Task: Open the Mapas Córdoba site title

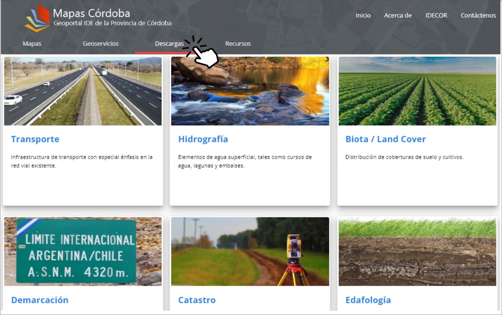Action: click(x=91, y=13)
